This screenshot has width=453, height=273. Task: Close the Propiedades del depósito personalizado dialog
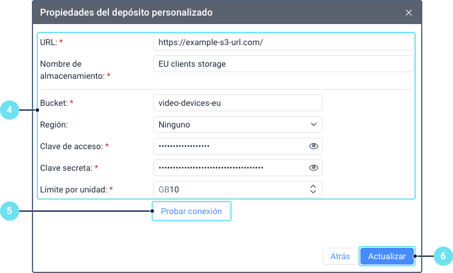[x=408, y=13]
